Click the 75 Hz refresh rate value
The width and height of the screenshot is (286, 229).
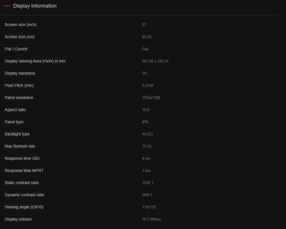tap(147, 146)
